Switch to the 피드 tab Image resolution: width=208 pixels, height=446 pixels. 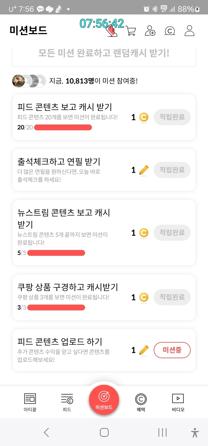[67, 402]
